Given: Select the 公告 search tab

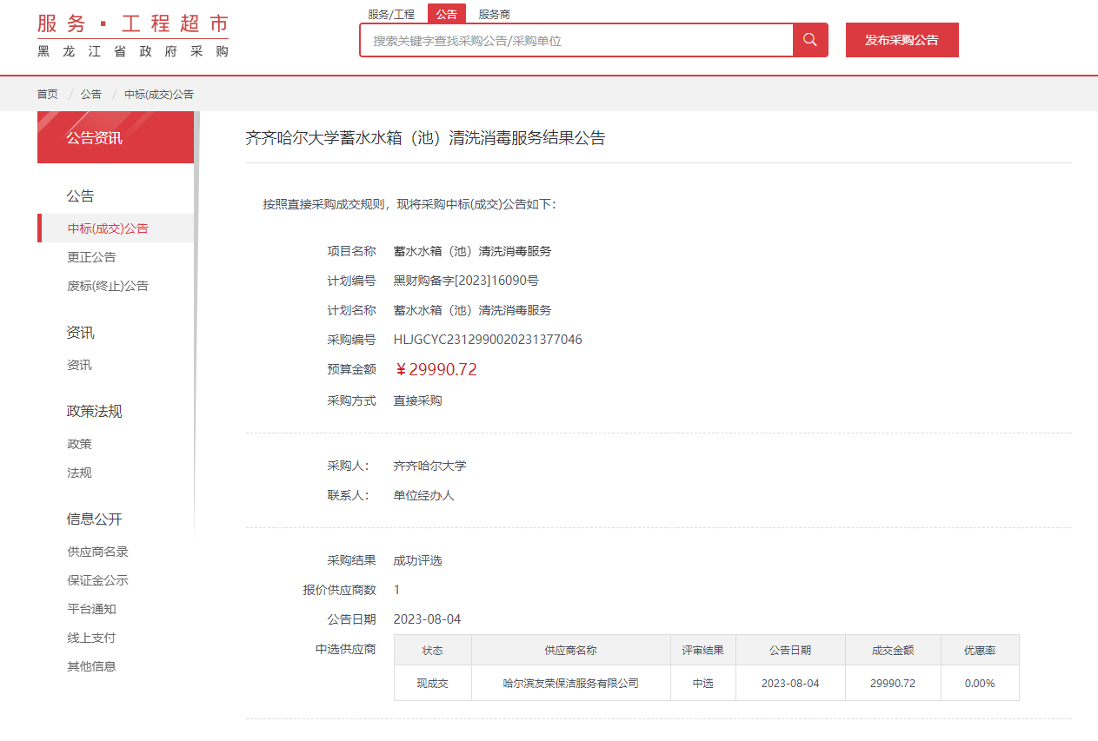Looking at the screenshot, I should click(x=447, y=15).
